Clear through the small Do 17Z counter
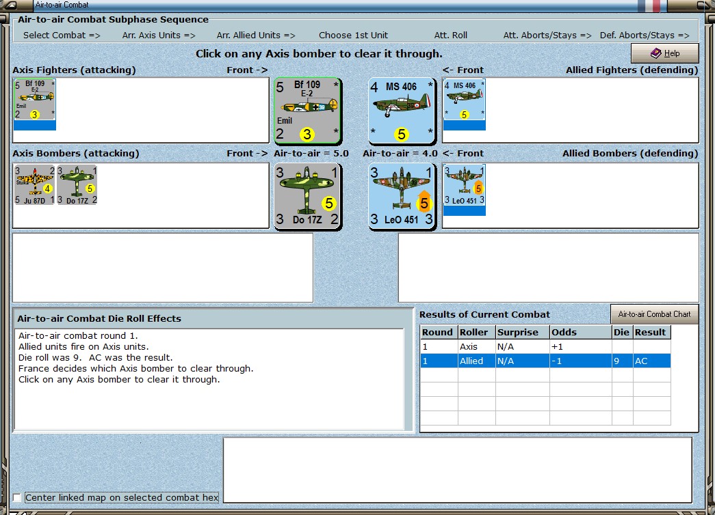The image size is (715, 515). (x=77, y=185)
